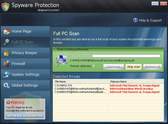168x124 pixels.
Task: Open the Home Page section
Action: tap(25, 31)
